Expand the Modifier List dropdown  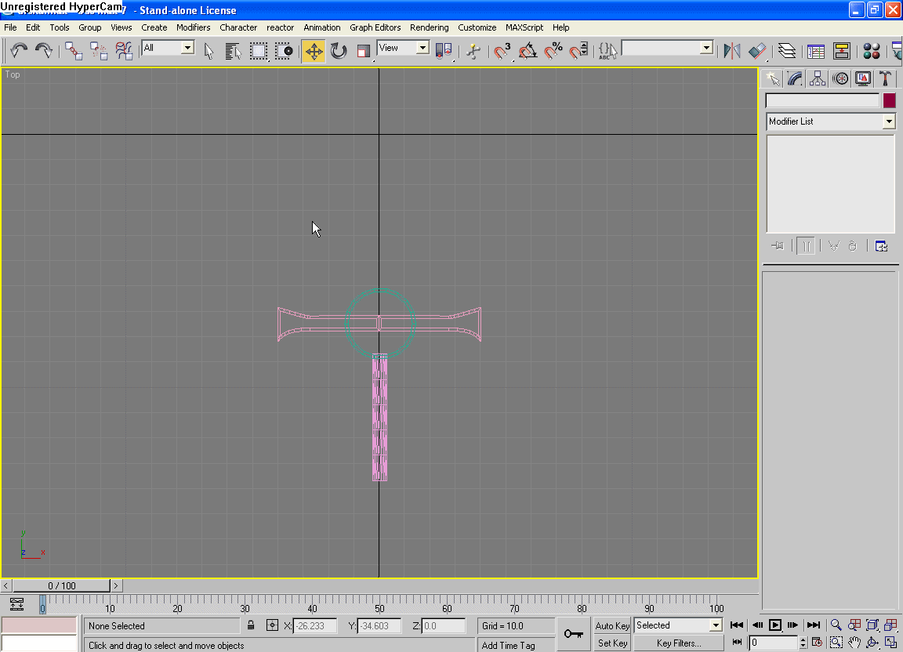coord(888,121)
